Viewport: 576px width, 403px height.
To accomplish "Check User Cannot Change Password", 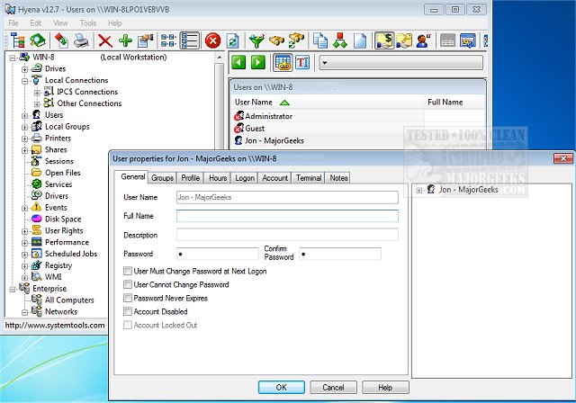I will tap(128, 284).
